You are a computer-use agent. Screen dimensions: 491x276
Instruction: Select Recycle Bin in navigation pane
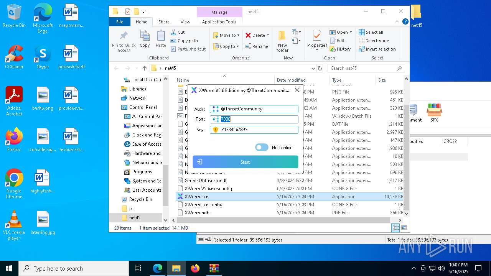tap(137, 199)
